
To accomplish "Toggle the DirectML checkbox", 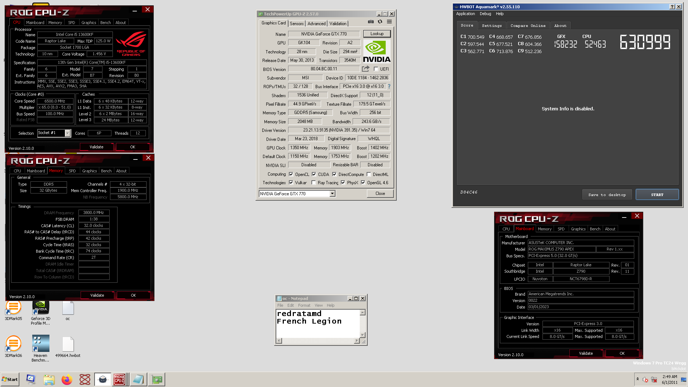I will click(369, 174).
